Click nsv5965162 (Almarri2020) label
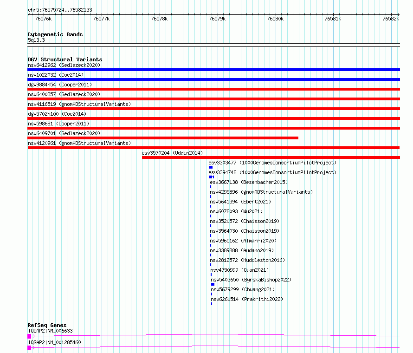Viewport: 413px width, 353px height. [243, 241]
